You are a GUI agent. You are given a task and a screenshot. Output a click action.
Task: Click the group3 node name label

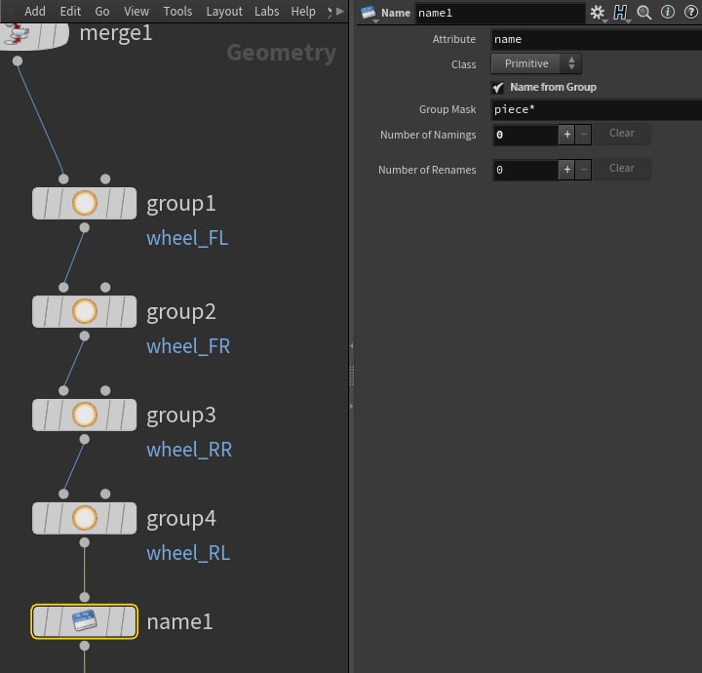pyautogui.click(x=181, y=416)
